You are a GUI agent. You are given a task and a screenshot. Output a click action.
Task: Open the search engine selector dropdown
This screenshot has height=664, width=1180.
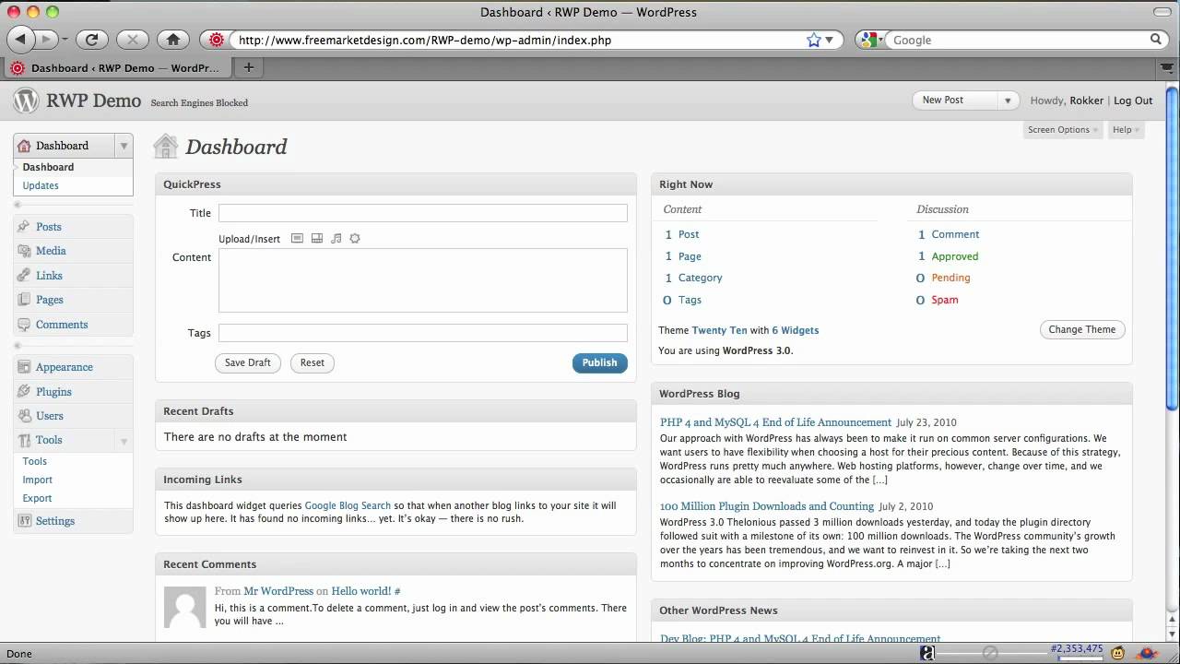(x=868, y=40)
